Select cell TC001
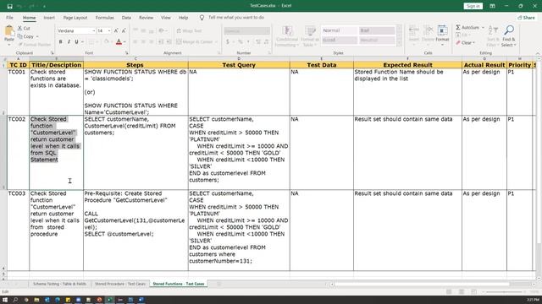 pos(18,92)
